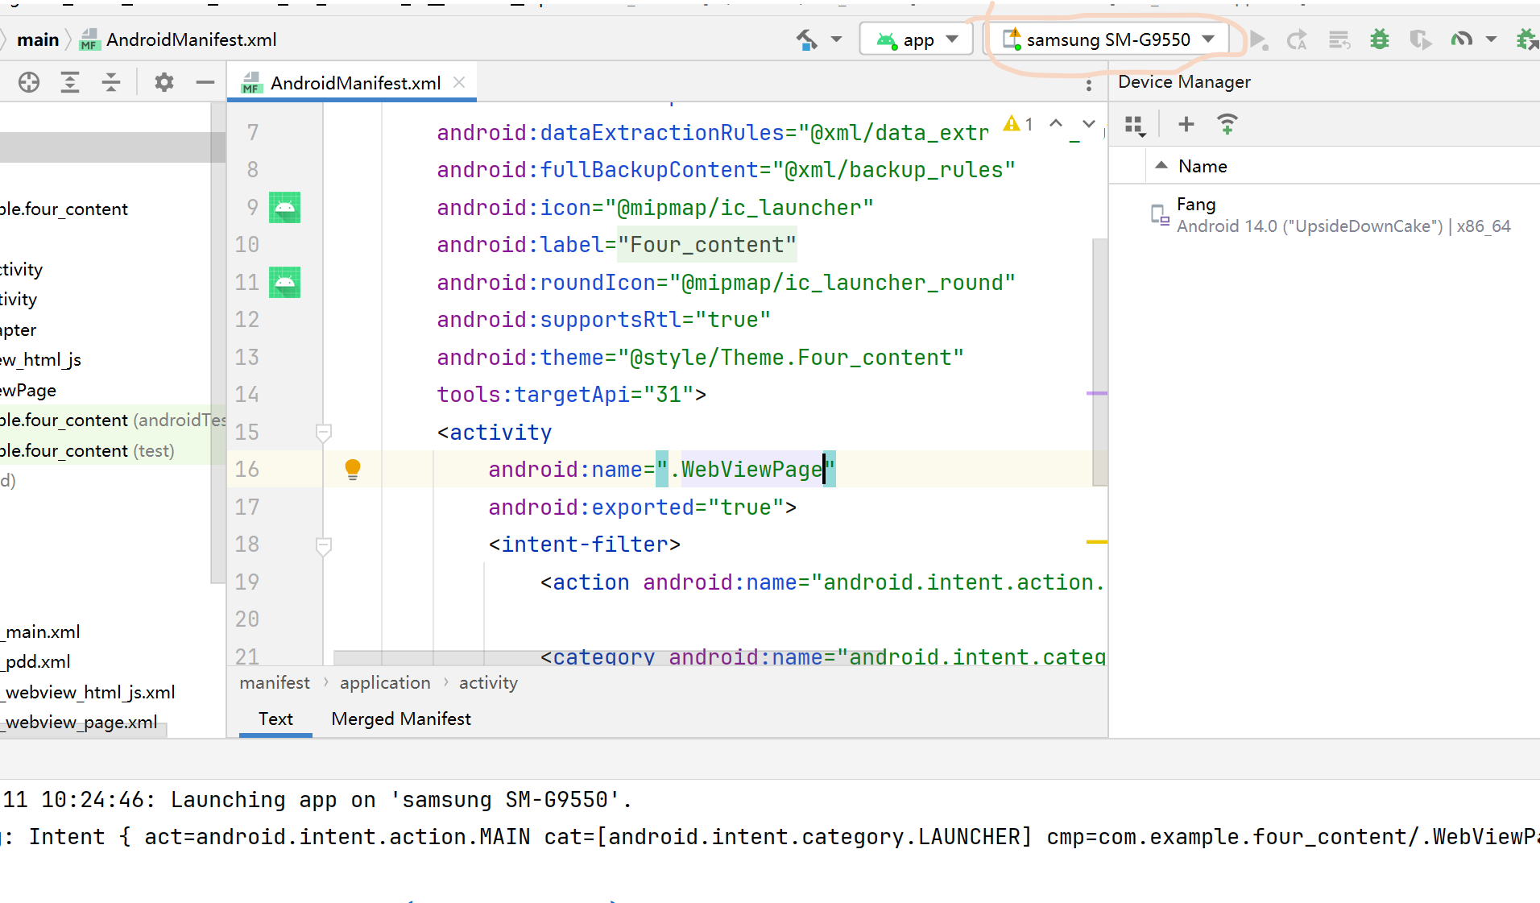Click the editor vertical scrollbar thumb
The image size is (1540, 903).
pos(1099,362)
